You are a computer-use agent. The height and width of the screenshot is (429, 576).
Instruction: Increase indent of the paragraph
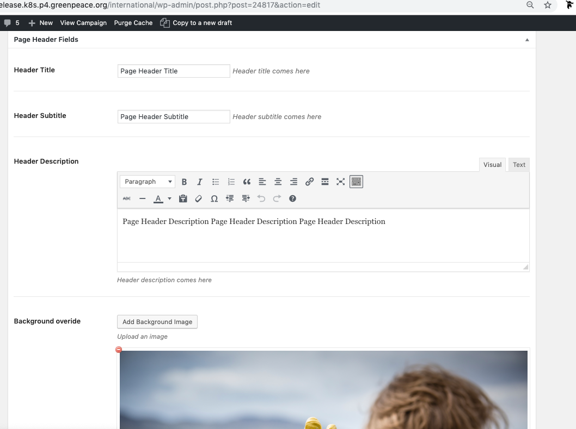pos(246,198)
